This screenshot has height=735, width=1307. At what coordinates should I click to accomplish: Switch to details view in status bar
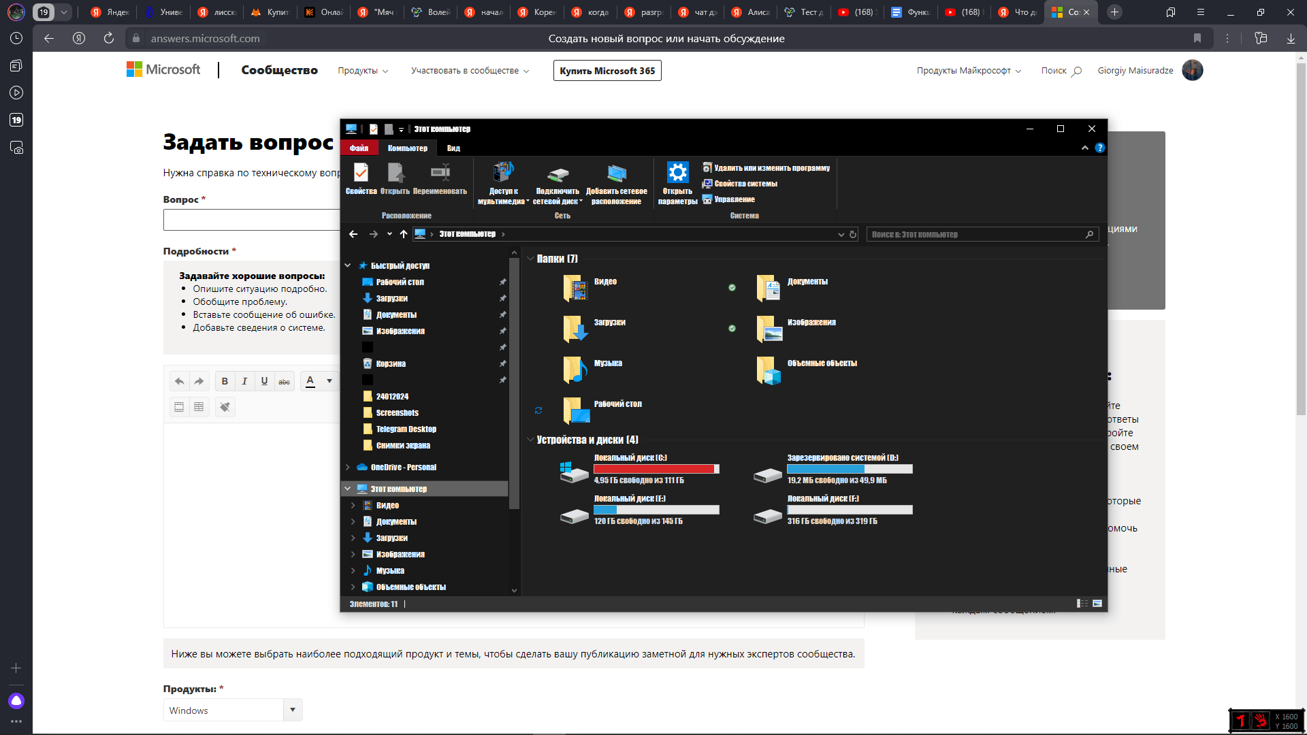point(1082,604)
